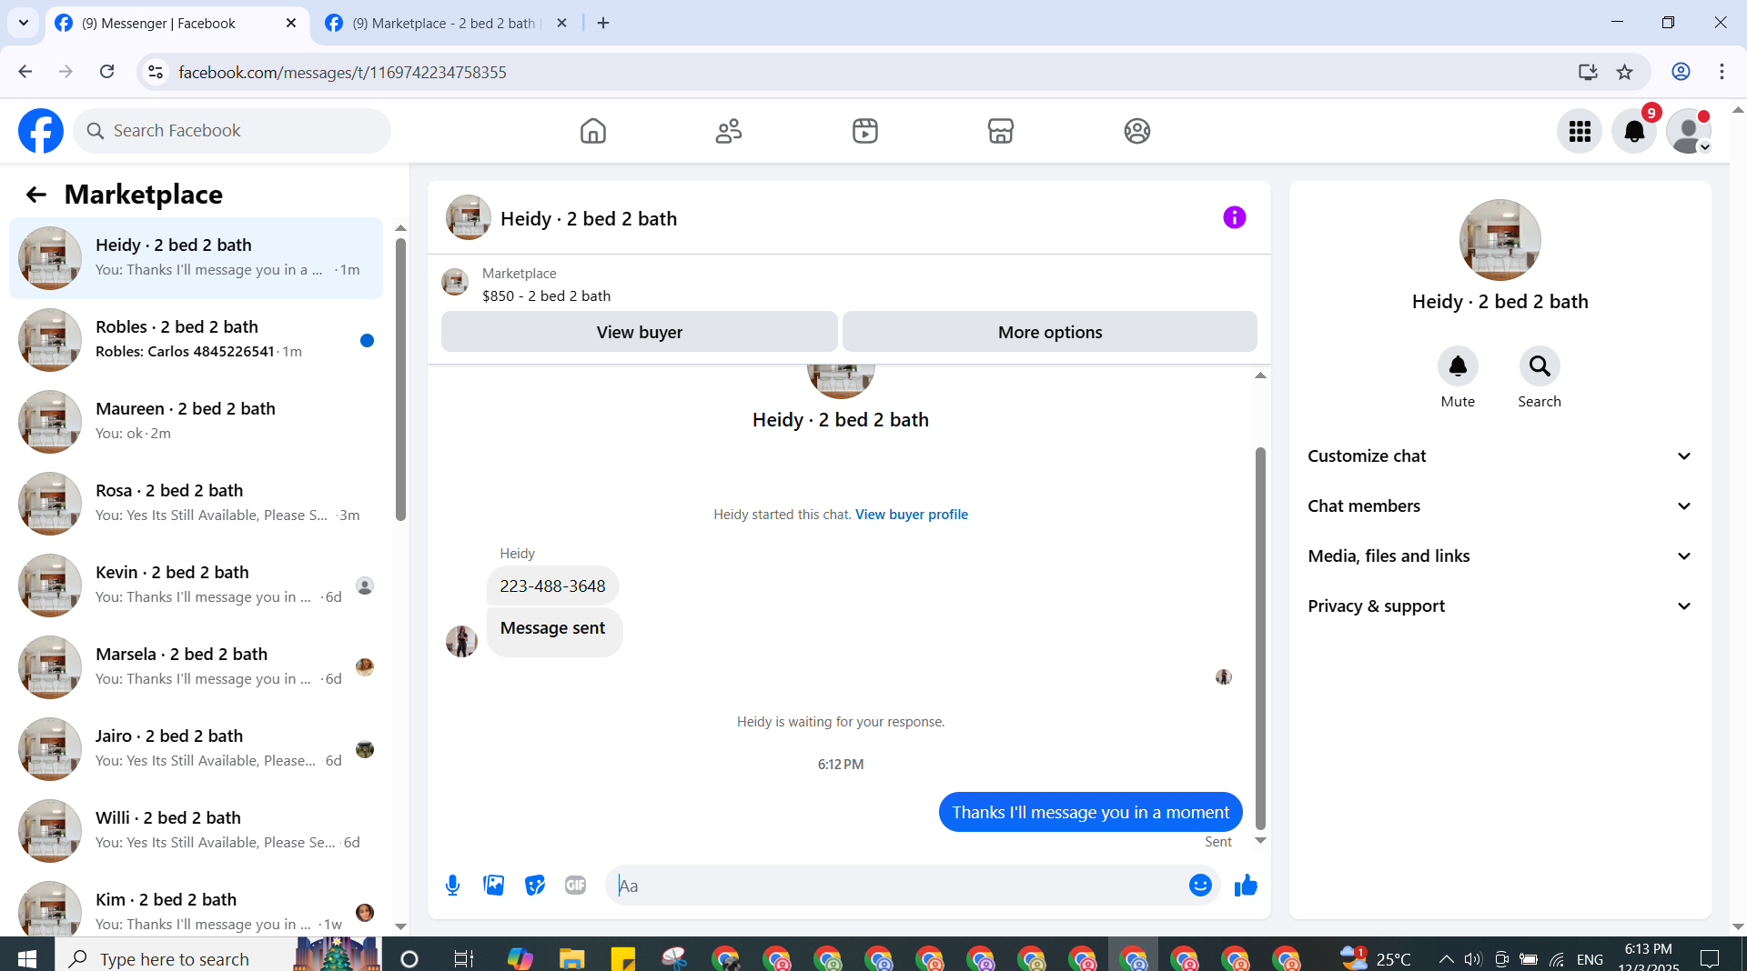Send a thumbs up like
Viewport: 1747px width, 971px height.
(x=1246, y=885)
